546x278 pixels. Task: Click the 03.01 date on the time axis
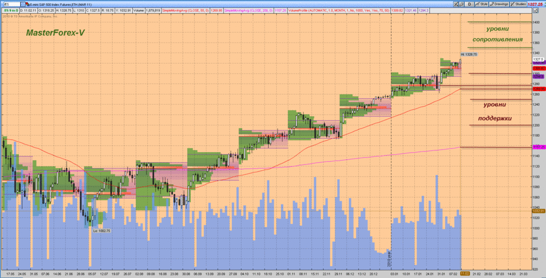pyautogui.click(x=394, y=274)
